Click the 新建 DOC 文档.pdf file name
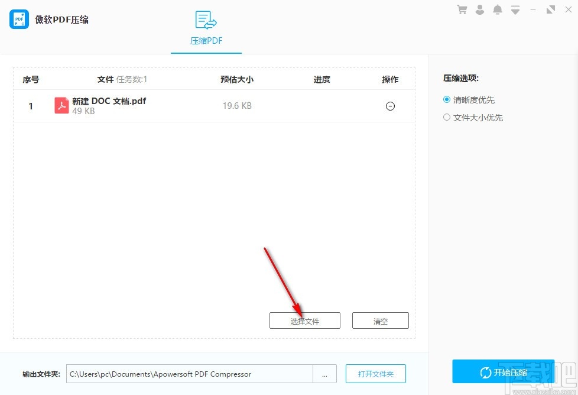Screen dimensions: 578x395 coord(109,101)
